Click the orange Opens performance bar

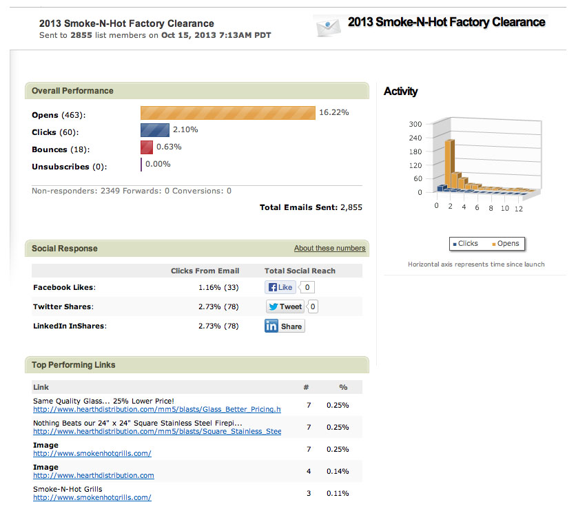[x=227, y=113]
